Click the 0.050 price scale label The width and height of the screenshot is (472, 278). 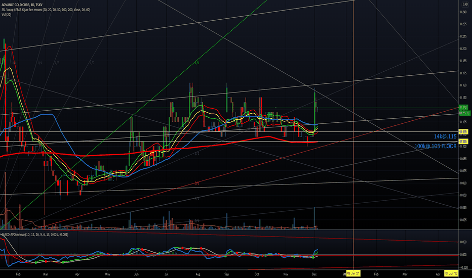pyautogui.click(x=463, y=195)
